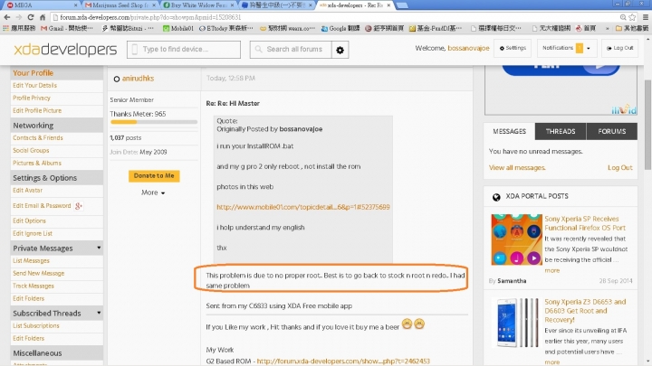Open Sony Xperia Z3 D6653 article title

585,311
